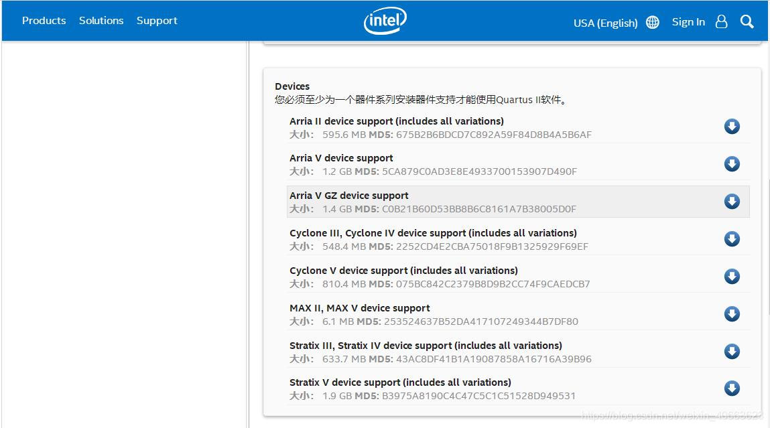Click MD5 hash 075BC842C2379B8D9B2CC74F9CAEDCB7

(x=493, y=284)
